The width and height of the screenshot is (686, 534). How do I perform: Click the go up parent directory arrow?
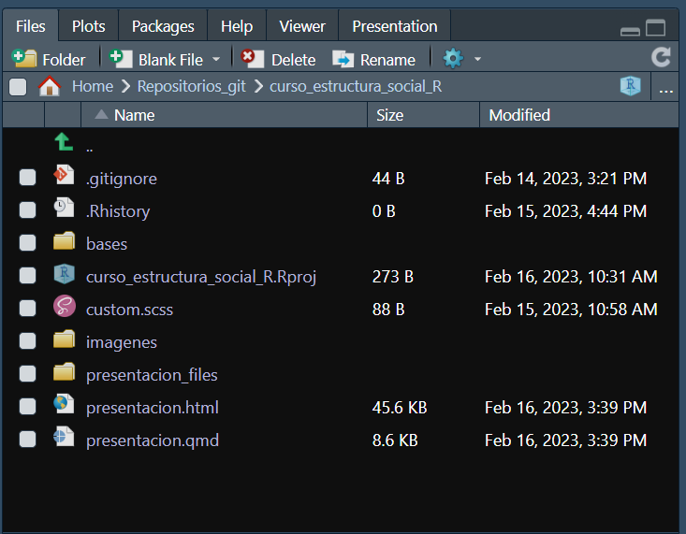[63, 144]
